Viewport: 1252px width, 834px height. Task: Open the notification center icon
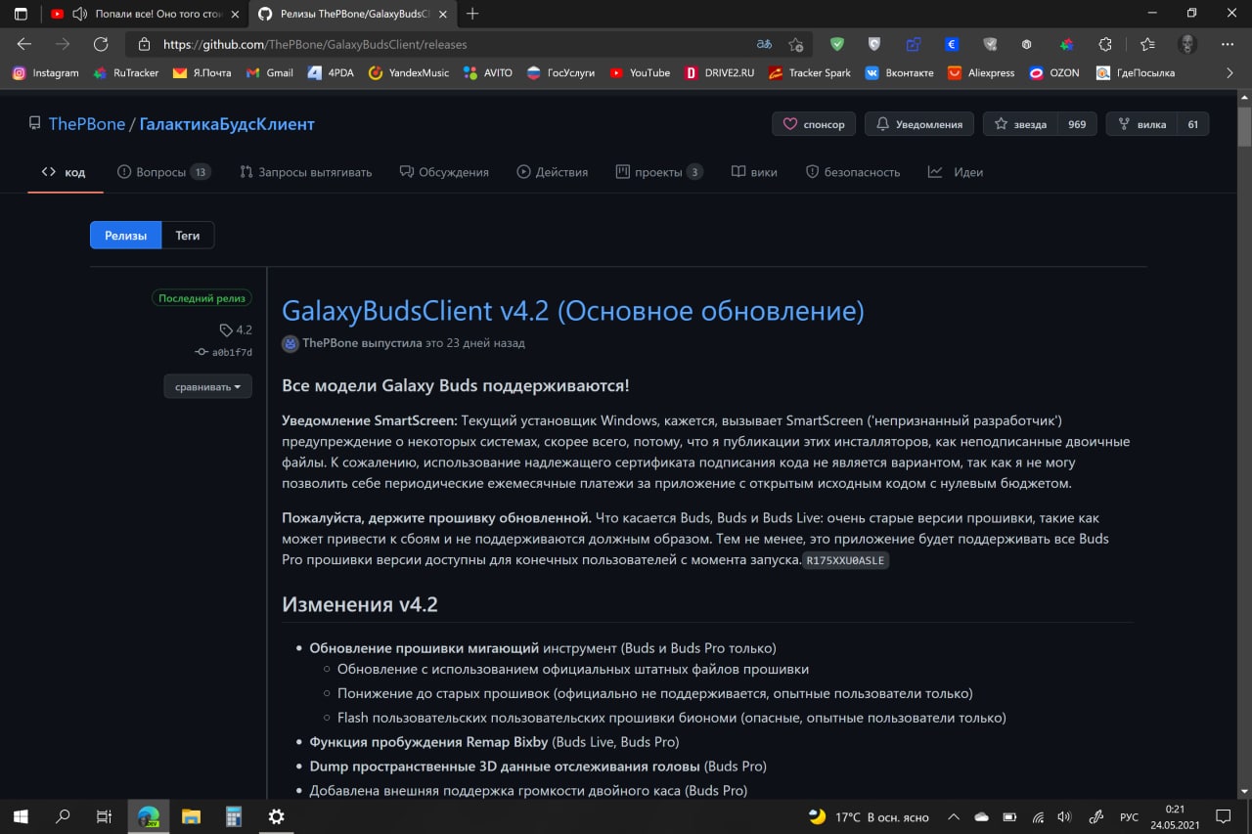pyautogui.click(x=1223, y=815)
